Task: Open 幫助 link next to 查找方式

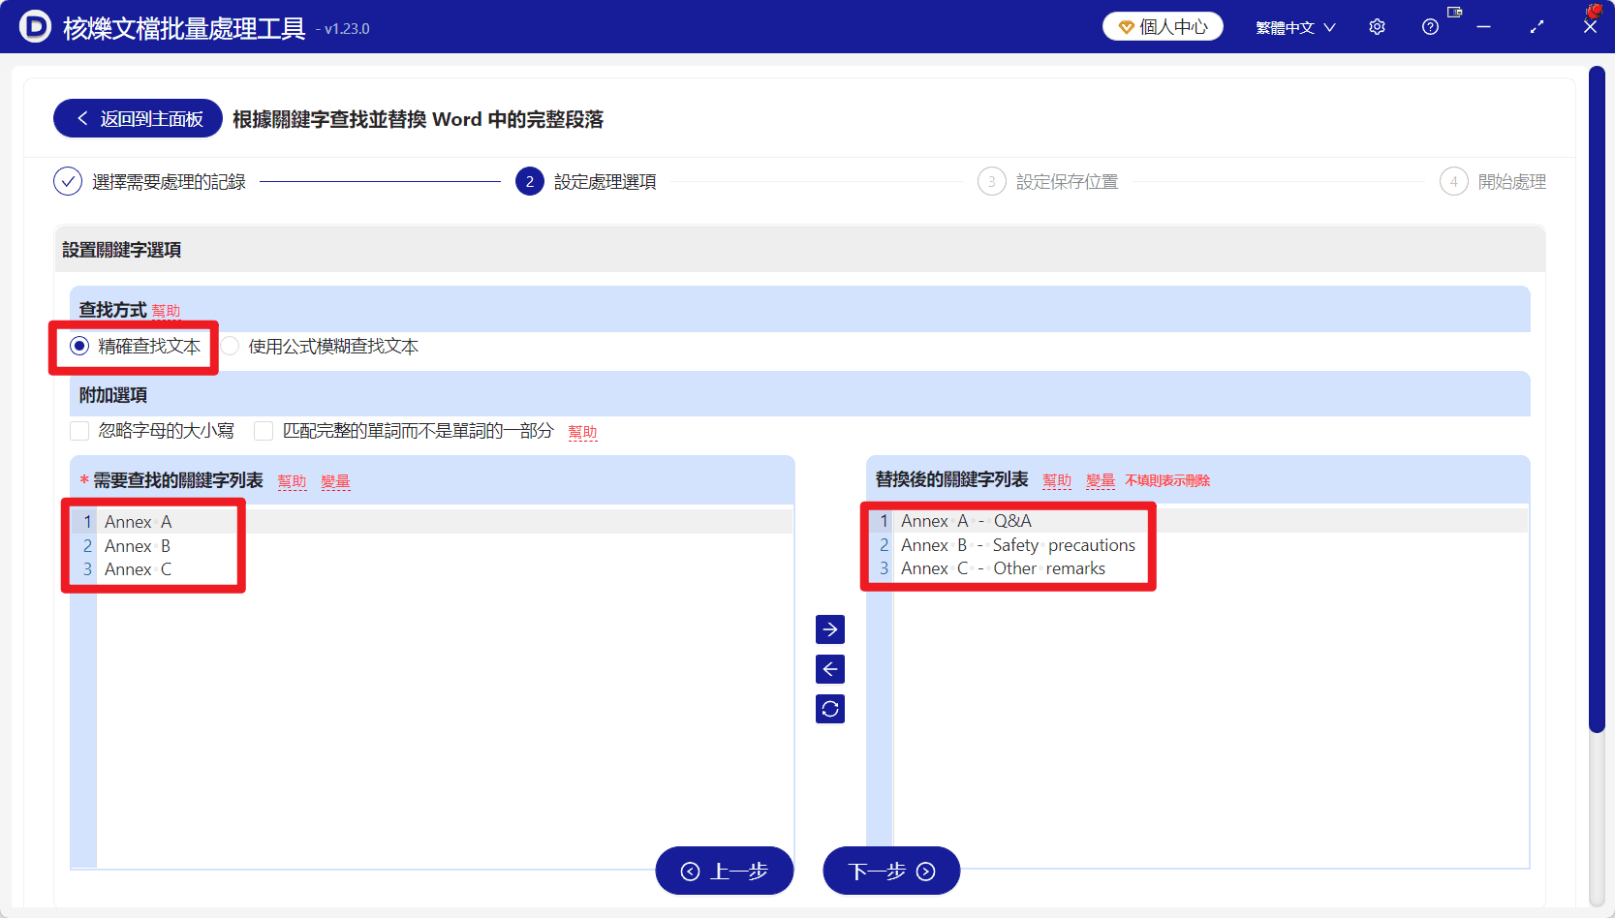Action: click(167, 311)
